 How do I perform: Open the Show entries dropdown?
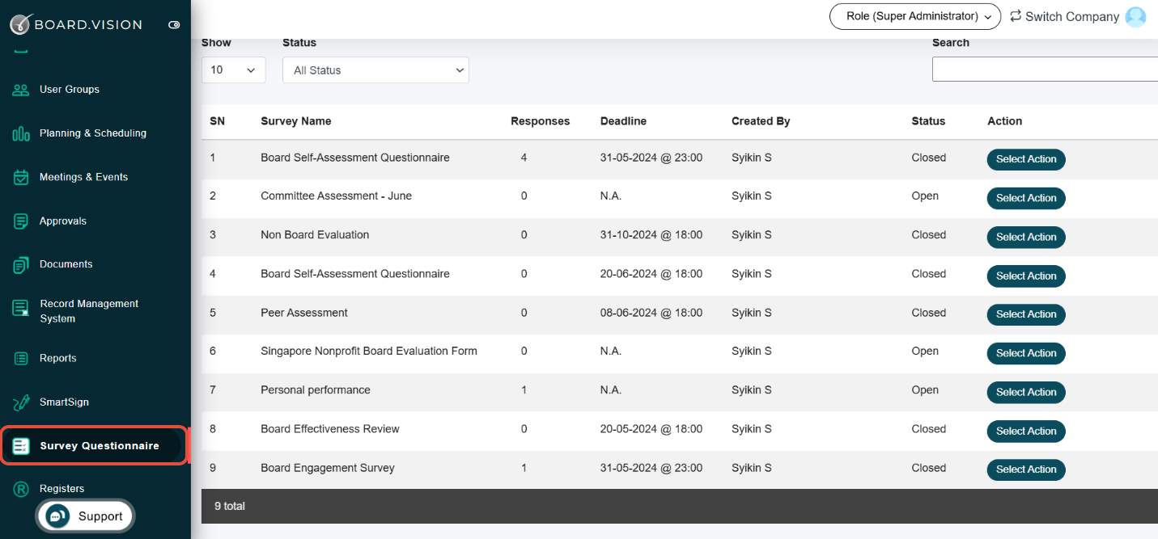pyautogui.click(x=233, y=70)
